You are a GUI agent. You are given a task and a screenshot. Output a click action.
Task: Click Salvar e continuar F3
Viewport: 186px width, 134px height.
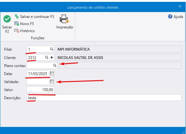(x=34, y=16)
